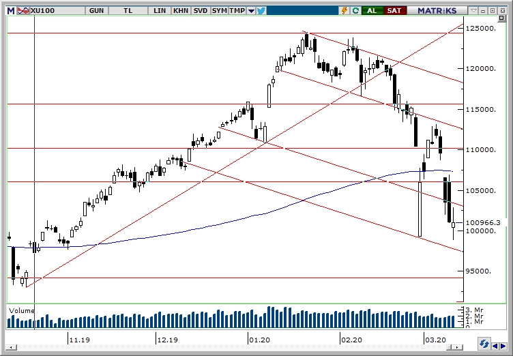
Task: Choose the TL currency button
Action: coord(128,10)
